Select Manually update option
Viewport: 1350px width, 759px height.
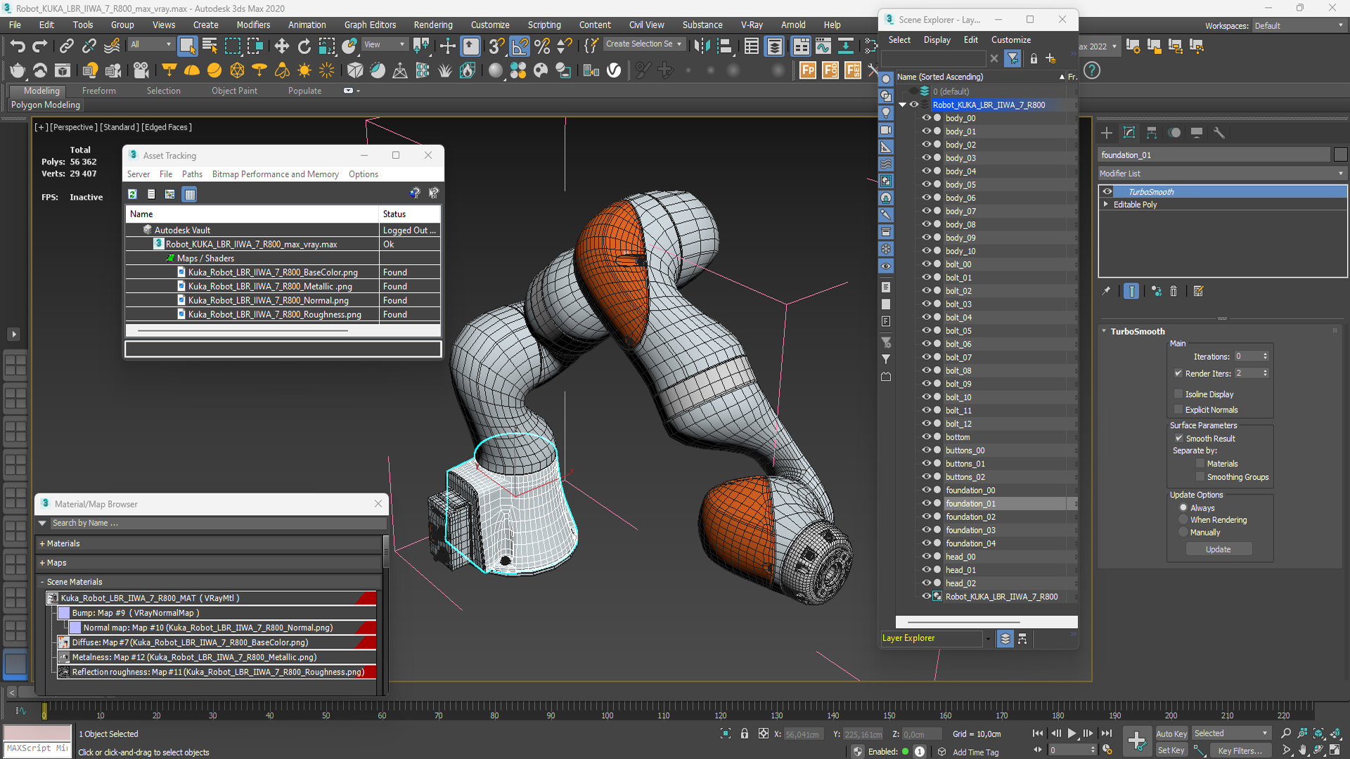tap(1183, 533)
